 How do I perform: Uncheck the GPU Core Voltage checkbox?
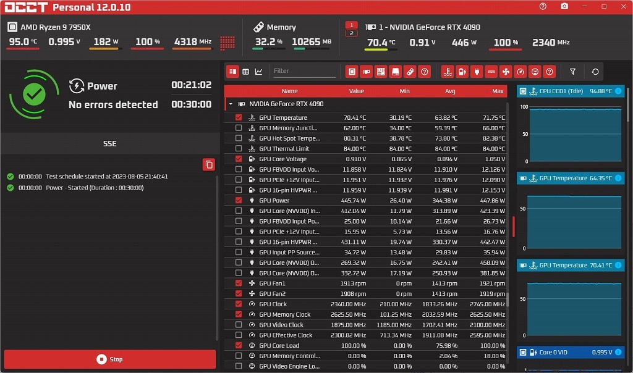tap(239, 159)
